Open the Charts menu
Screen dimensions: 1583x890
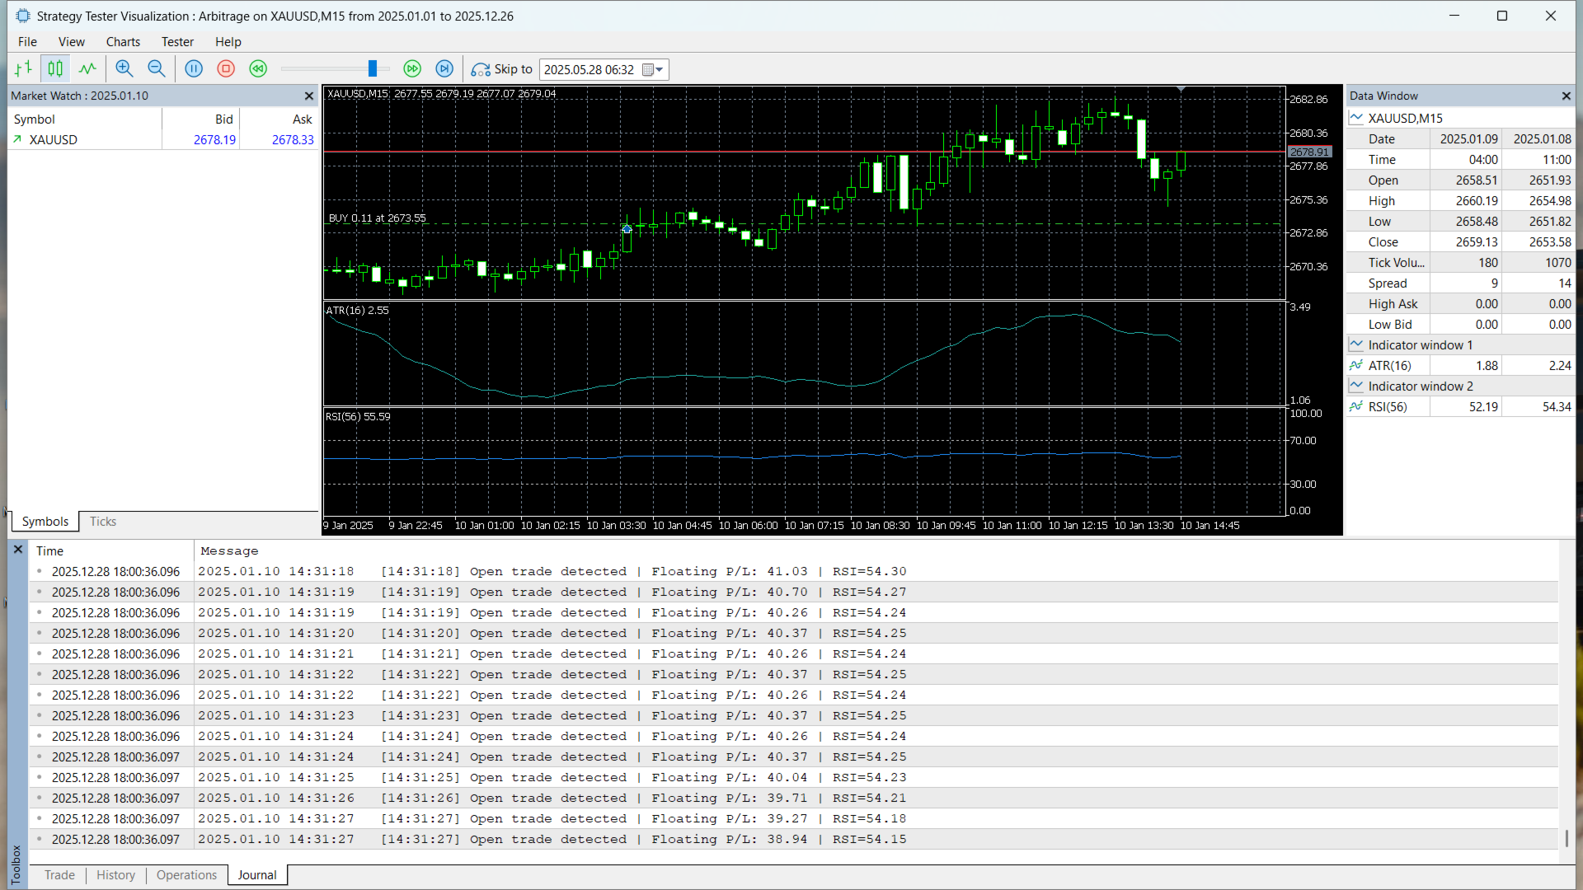pyautogui.click(x=123, y=42)
